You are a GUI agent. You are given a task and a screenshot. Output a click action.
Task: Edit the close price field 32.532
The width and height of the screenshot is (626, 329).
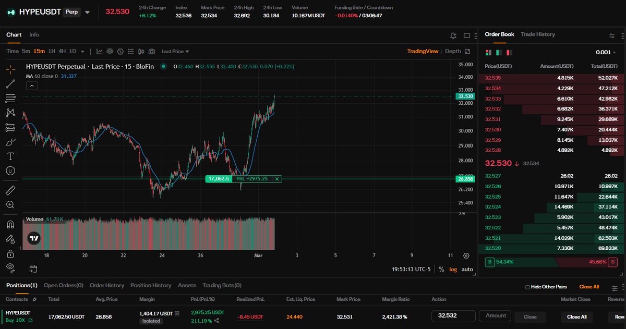pos(453,316)
